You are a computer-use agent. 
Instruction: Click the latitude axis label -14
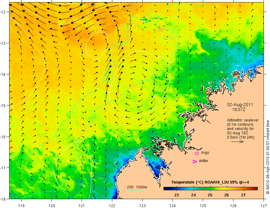[x=3, y=74]
